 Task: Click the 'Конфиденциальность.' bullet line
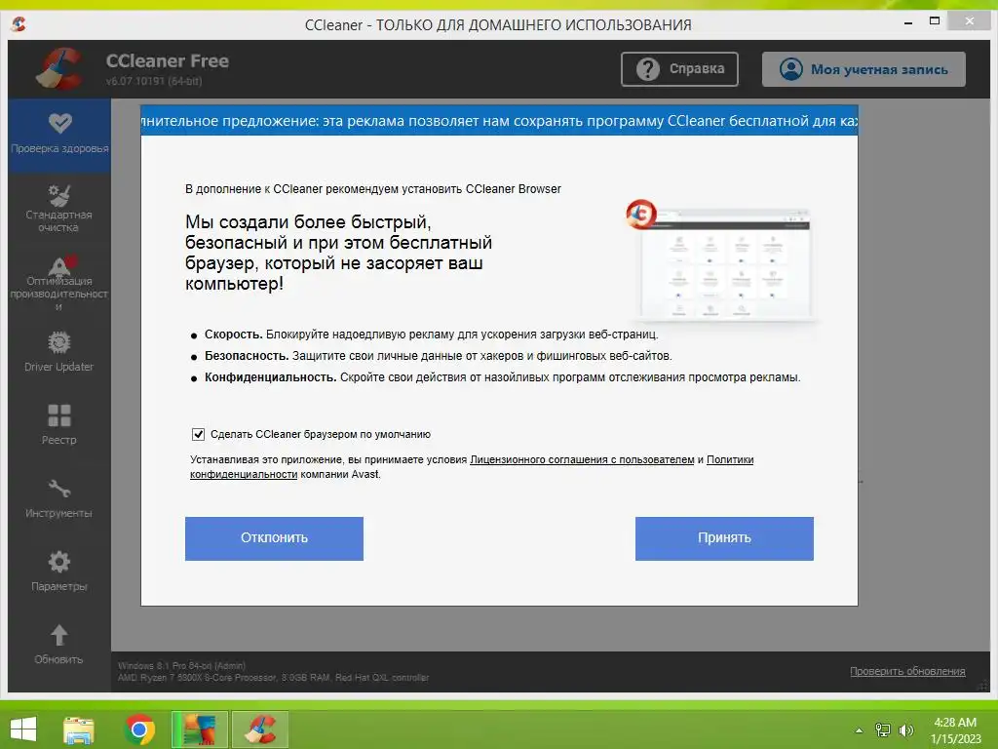coord(503,377)
